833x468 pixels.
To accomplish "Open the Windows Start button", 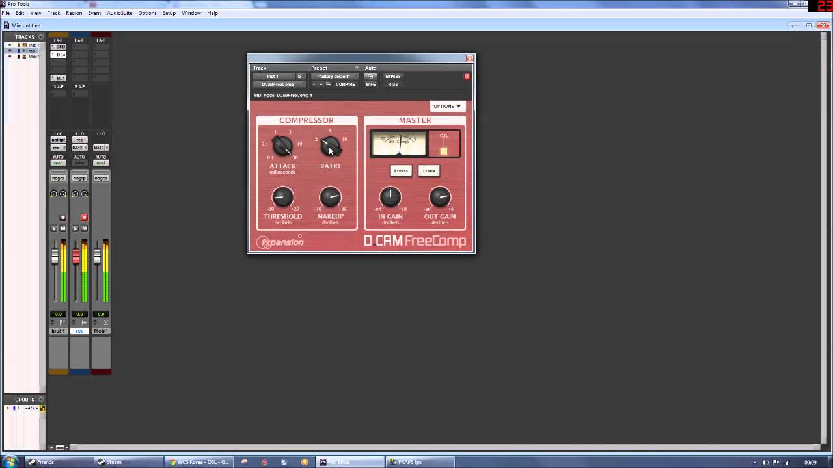I will (10, 461).
